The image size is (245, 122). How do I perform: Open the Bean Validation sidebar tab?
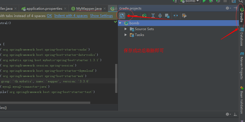coord(242,100)
